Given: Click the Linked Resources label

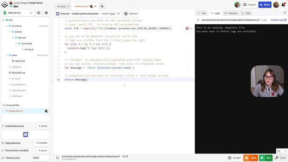Looking at the screenshot, I should 14,126.
